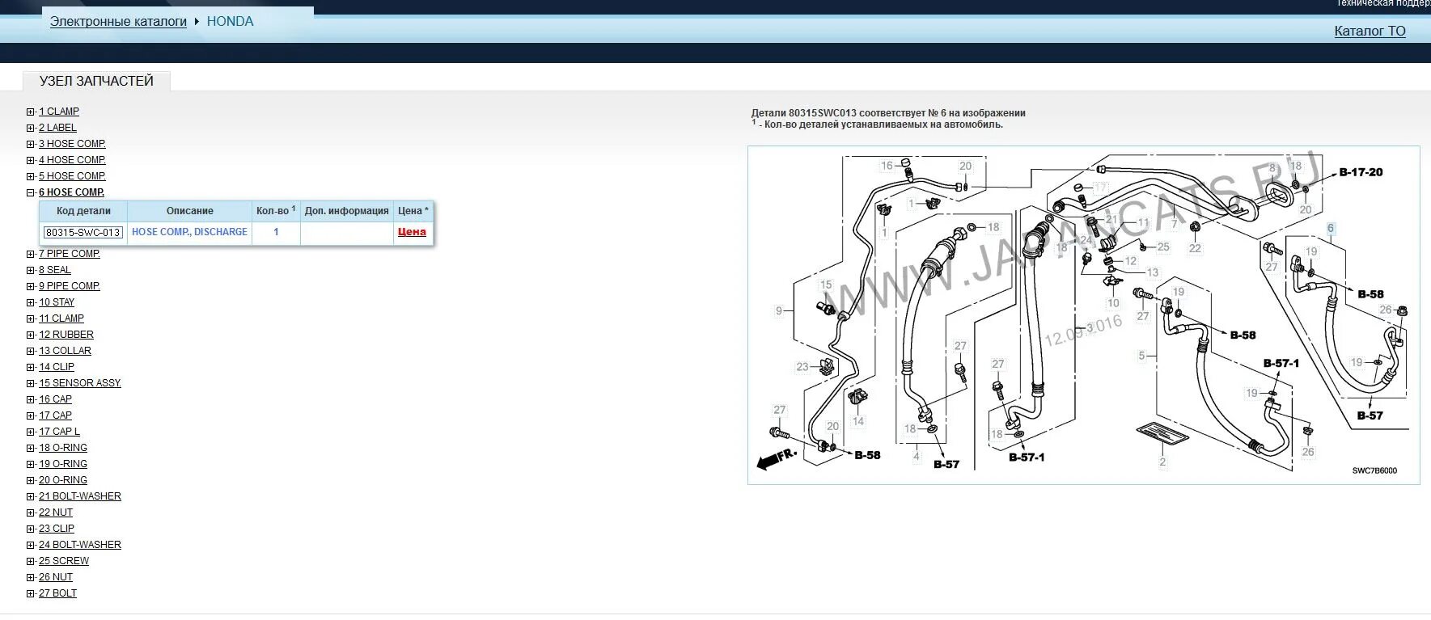
Task: Open 22 NUT entry
Action: [56, 512]
